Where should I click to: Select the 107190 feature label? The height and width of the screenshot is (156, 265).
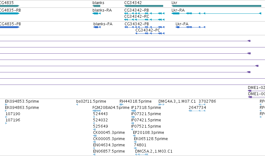(13, 114)
